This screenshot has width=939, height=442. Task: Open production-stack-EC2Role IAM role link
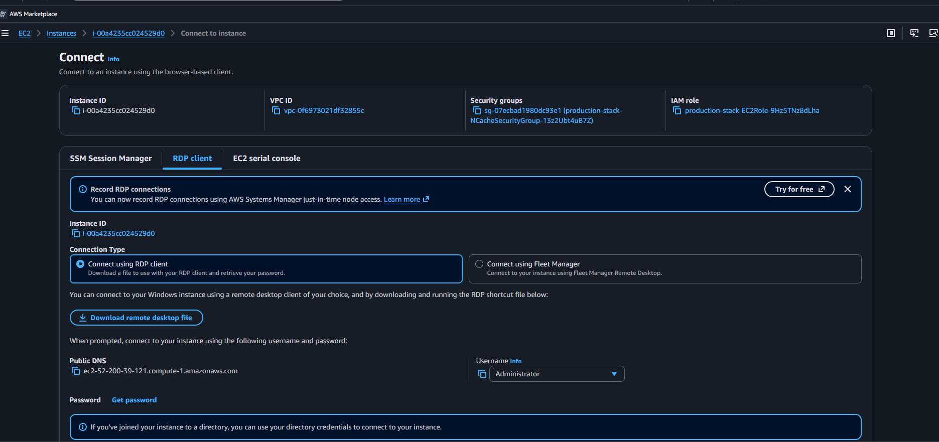click(752, 110)
